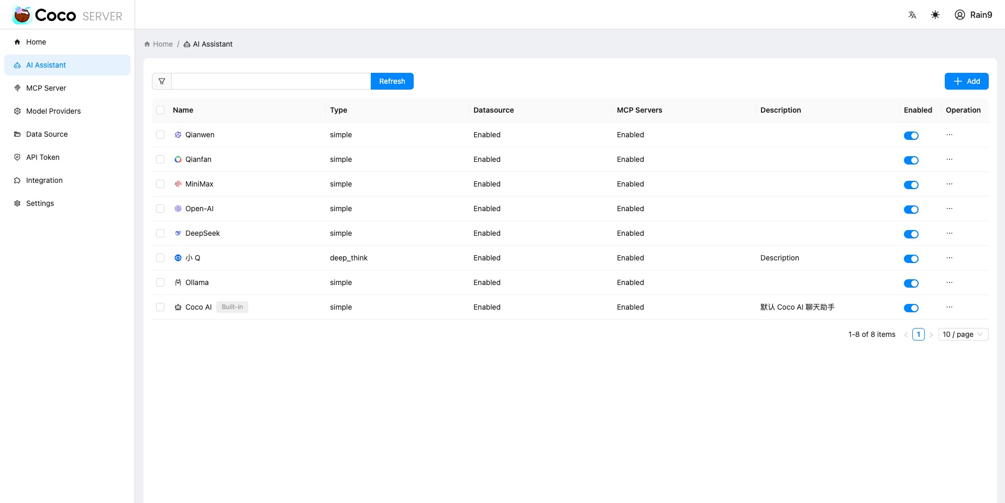The height and width of the screenshot is (503, 1005).
Task: Click the Built-in tag on Coco AI
Action: (x=232, y=307)
